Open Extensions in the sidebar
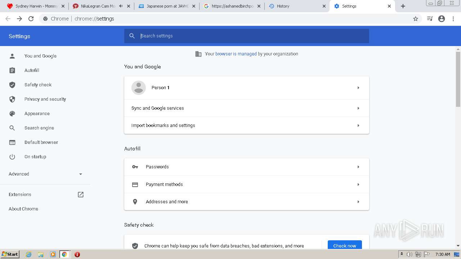This screenshot has height=259, width=461. pos(20,195)
